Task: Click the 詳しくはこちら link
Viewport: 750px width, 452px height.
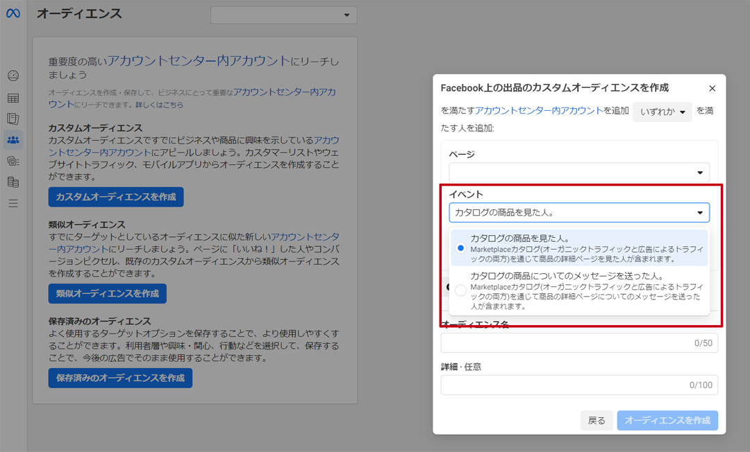Action: pyautogui.click(x=160, y=105)
